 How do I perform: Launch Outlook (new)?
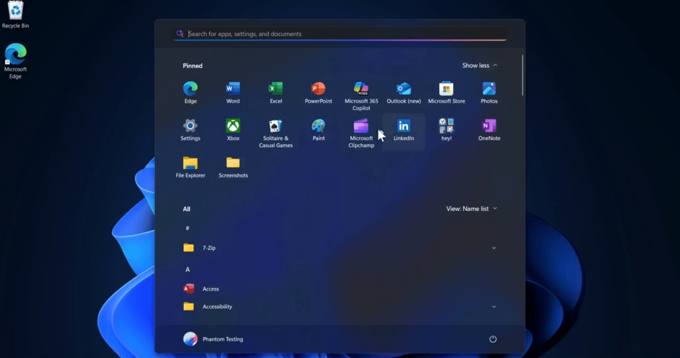click(404, 93)
